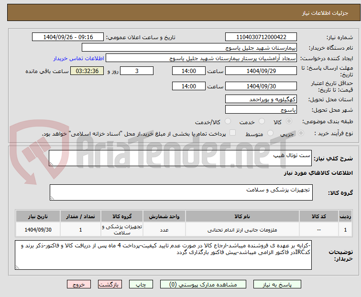Click the countdown timer 03:32:36

pos(87,71)
